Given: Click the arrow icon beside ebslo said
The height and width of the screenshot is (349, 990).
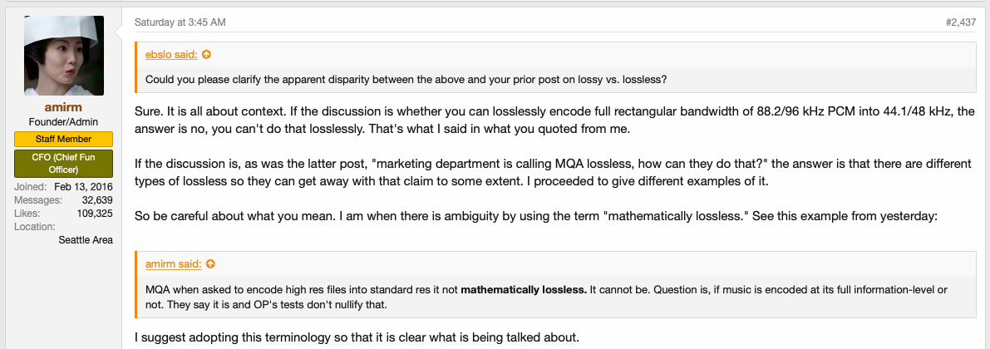Looking at the screenshot, I should [x=206, y=55].
